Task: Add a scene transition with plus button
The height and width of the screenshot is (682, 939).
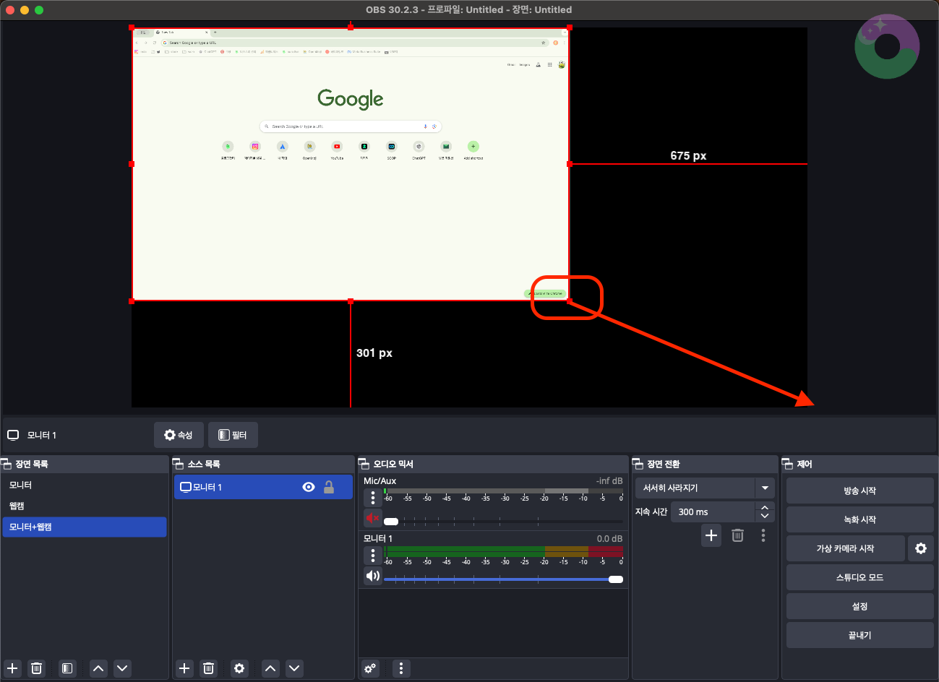Action: (711, 535)
